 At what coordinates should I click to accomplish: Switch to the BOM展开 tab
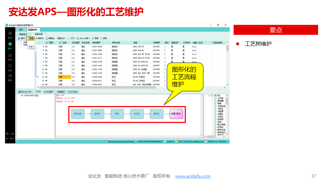click(x=49, y=92)
